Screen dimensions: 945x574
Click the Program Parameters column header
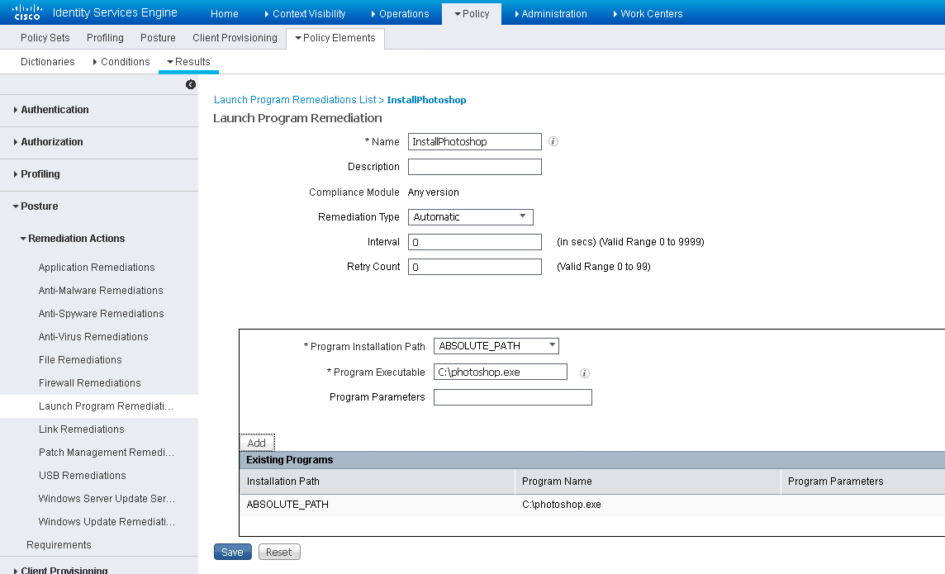863,481
